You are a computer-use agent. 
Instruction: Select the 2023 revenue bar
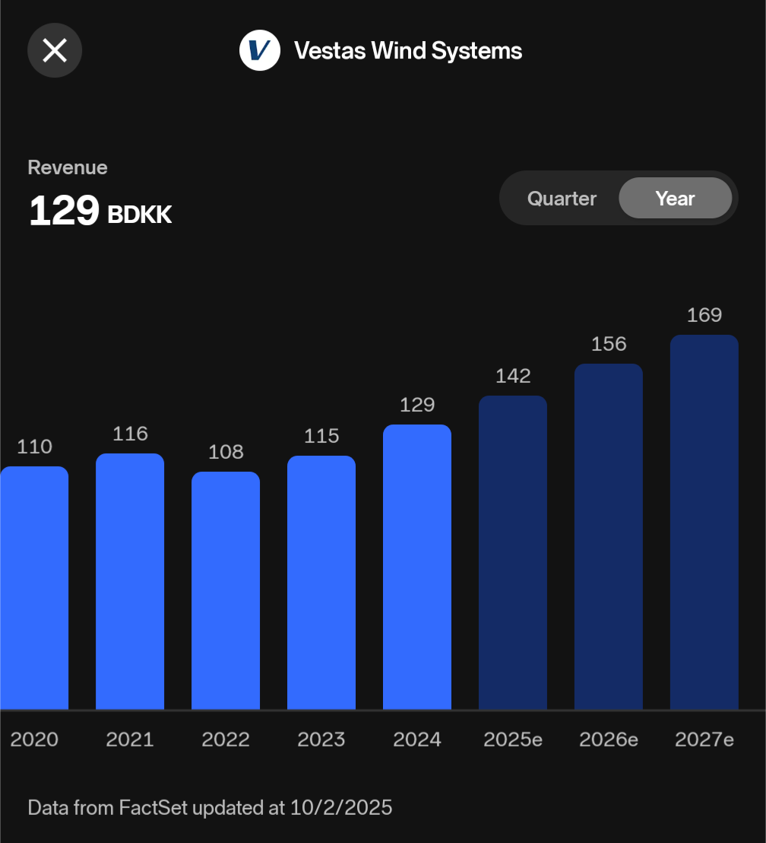coord(321,583)
